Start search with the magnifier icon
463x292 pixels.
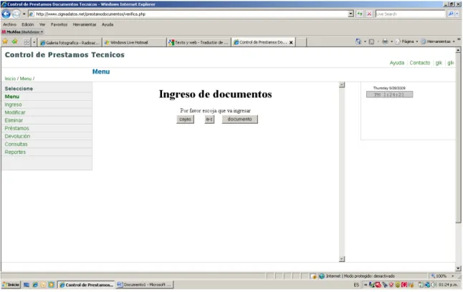click(x=451, y=14)
